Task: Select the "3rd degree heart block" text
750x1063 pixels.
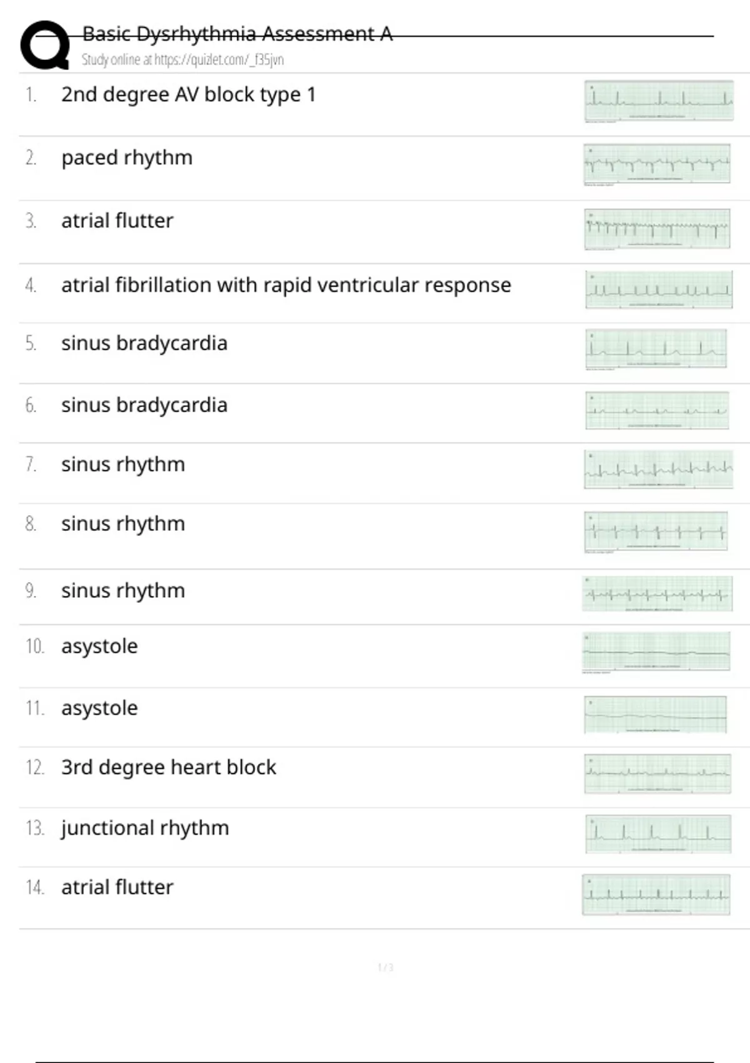Action: [169, 767]
